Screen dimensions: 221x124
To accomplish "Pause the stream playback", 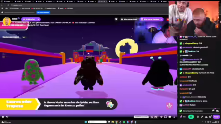I will point(3,117).
